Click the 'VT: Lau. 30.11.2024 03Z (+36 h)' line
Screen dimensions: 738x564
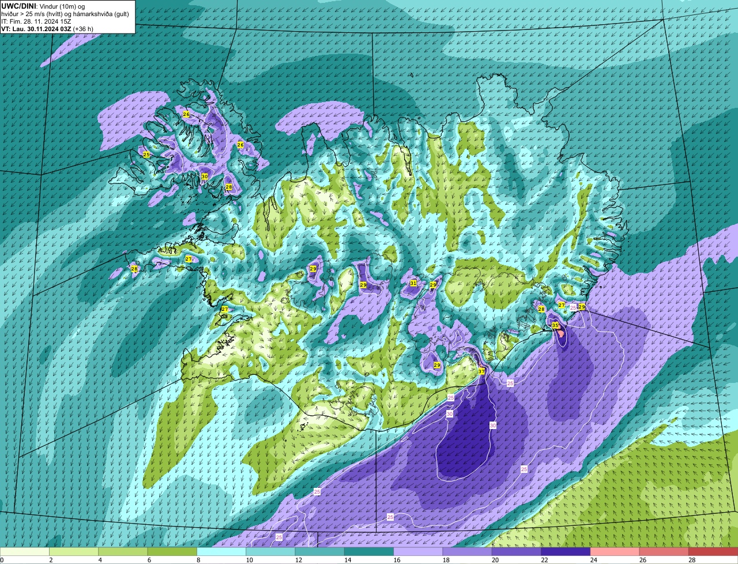coord(47,29)
